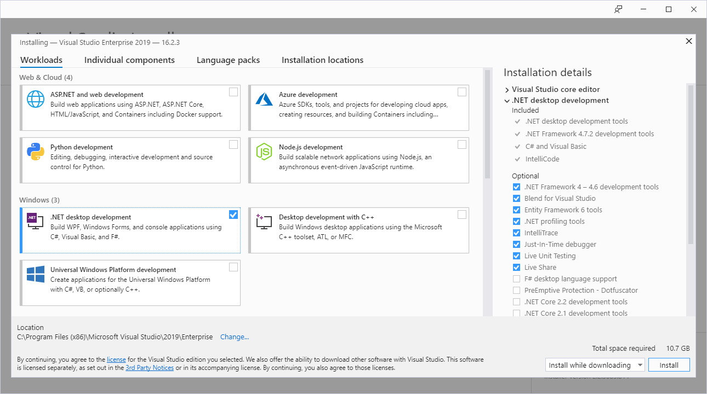707x394 pixels.
Task: Click the 'Web & Cloud (4)' heading
Action: (x=46, y=78)
